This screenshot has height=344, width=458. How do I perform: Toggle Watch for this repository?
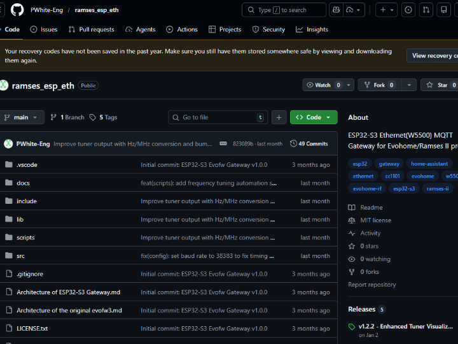(x=323, y=85)
